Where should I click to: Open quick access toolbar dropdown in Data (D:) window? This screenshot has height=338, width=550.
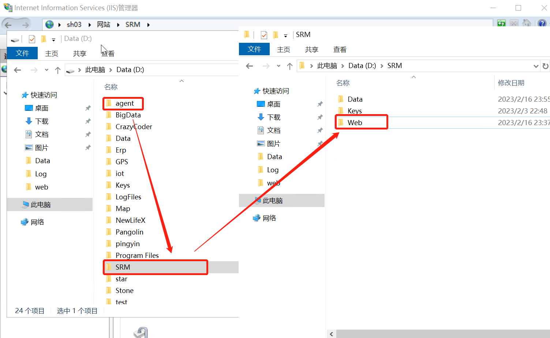(53, 40)
